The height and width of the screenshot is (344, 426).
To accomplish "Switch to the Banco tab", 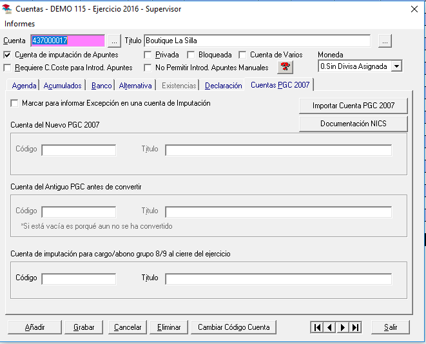I will [x=102, y=86].
